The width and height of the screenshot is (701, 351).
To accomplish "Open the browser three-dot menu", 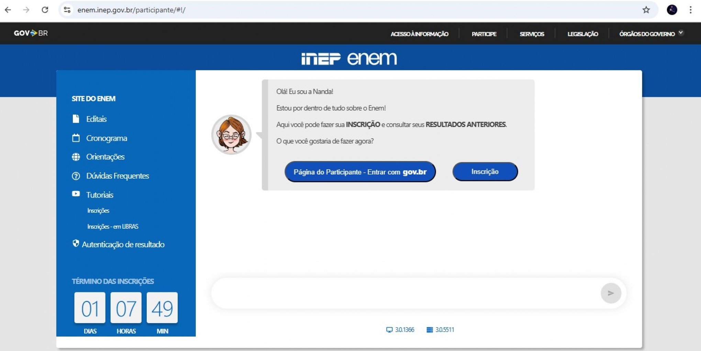I will (690, 10).
